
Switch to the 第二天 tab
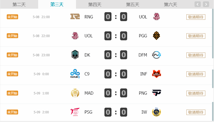click(x=19, y=4)
